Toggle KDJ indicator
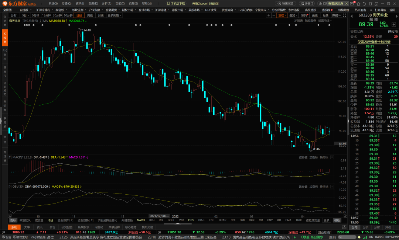This screenshot has height=240, width=399. click(x=152, y=220)
